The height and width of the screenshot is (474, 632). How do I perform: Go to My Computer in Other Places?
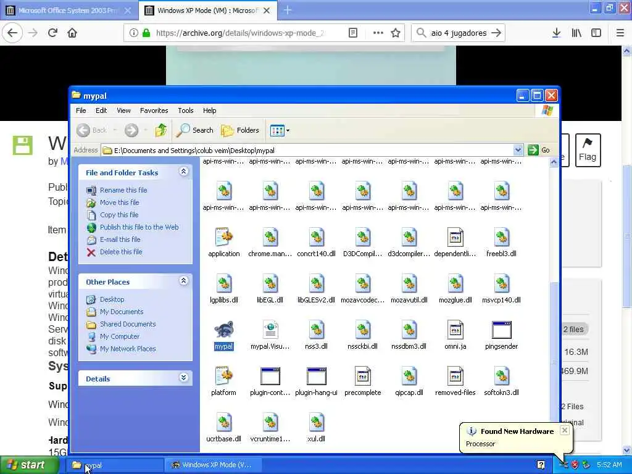[119, 336]
